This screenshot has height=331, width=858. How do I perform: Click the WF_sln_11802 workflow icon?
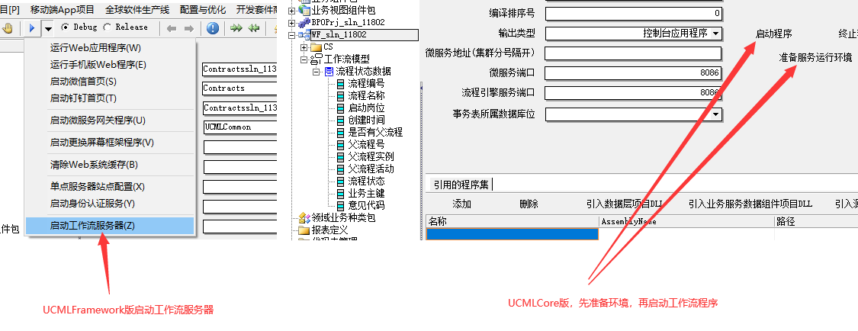tap(304, 34)
